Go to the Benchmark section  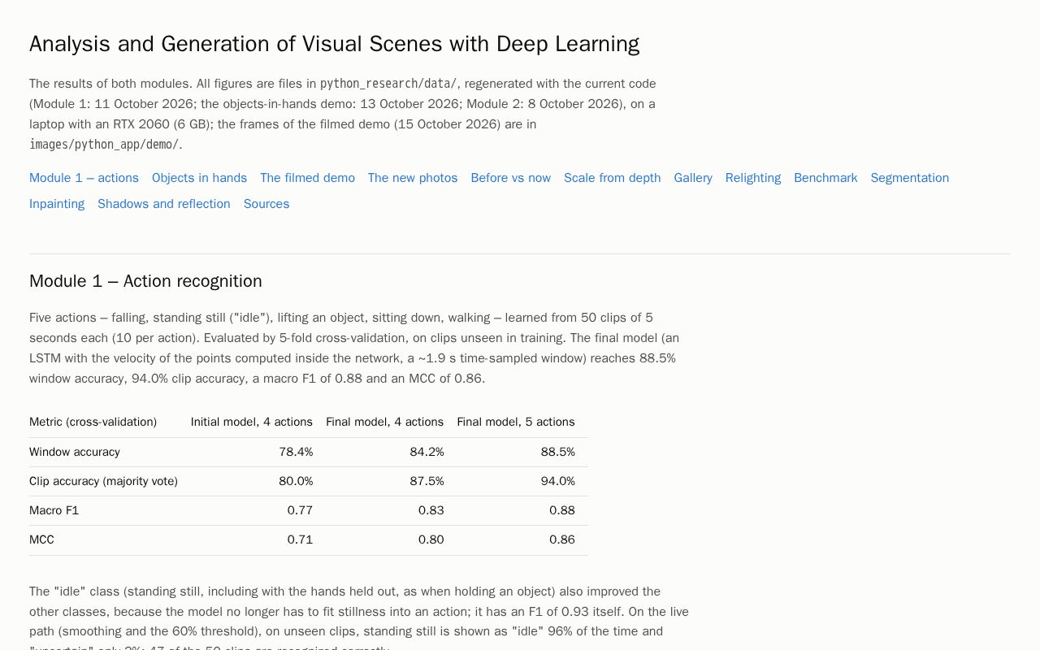click(x=825, y=178)
